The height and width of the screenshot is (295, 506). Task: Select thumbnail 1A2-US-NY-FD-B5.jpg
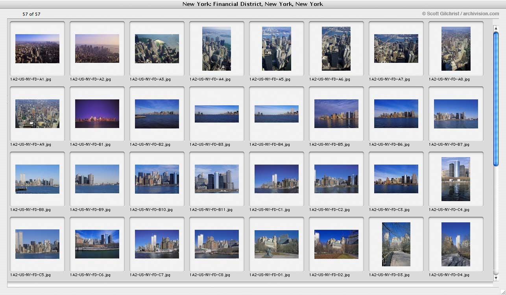pos(336,114)
